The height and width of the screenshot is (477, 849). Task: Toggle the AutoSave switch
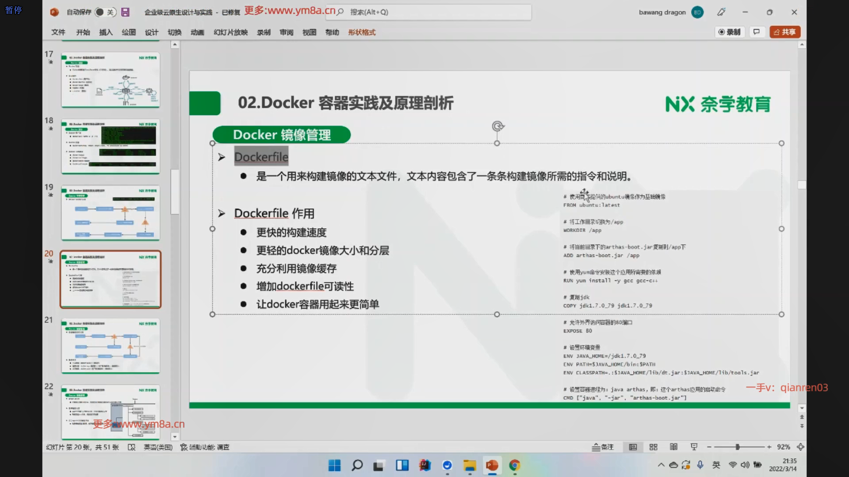105,12
